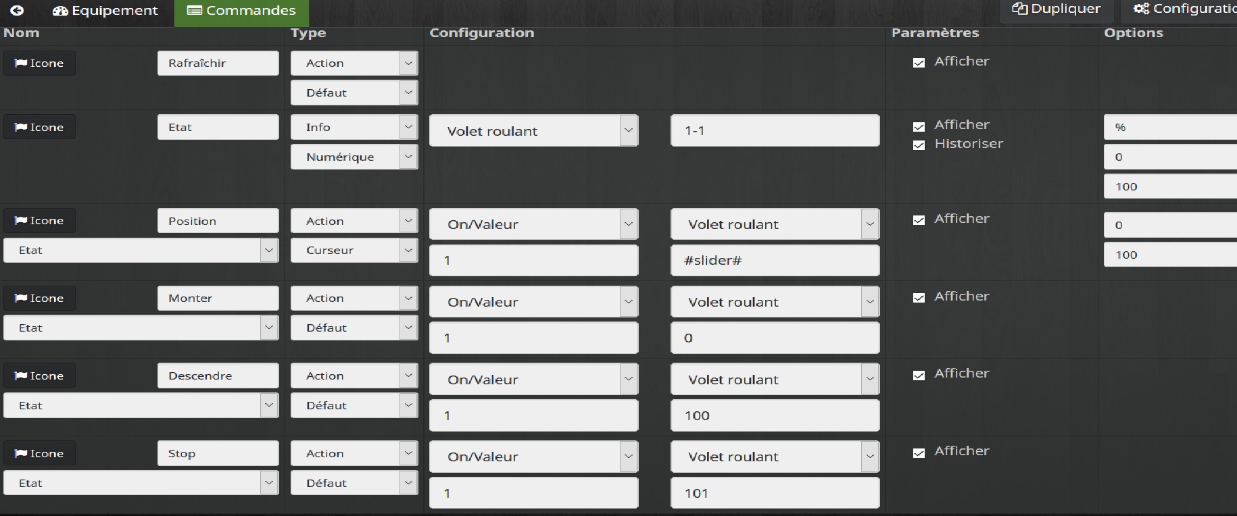Edit the Stop name field

(x=218, y=453)
